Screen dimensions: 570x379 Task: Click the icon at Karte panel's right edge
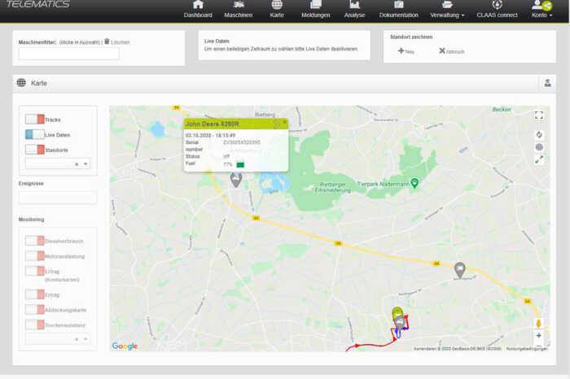547,83
